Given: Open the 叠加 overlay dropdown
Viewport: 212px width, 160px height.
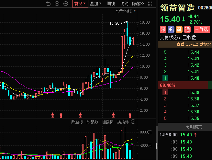Looking at the screenshot, I should point(95,4).
